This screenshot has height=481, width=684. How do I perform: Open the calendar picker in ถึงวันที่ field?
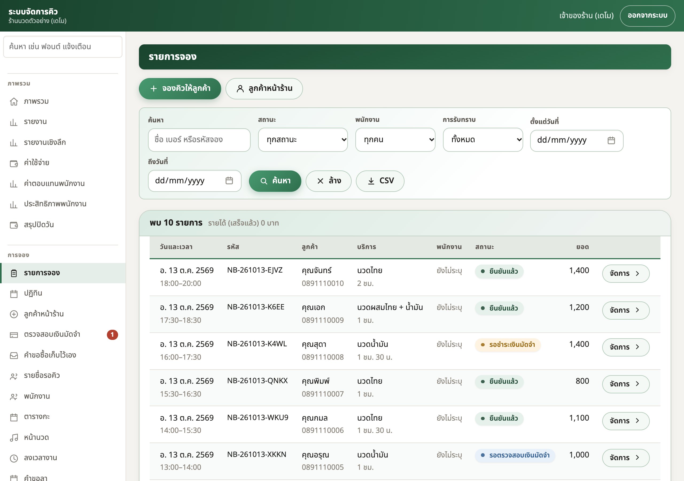(229, 181)
